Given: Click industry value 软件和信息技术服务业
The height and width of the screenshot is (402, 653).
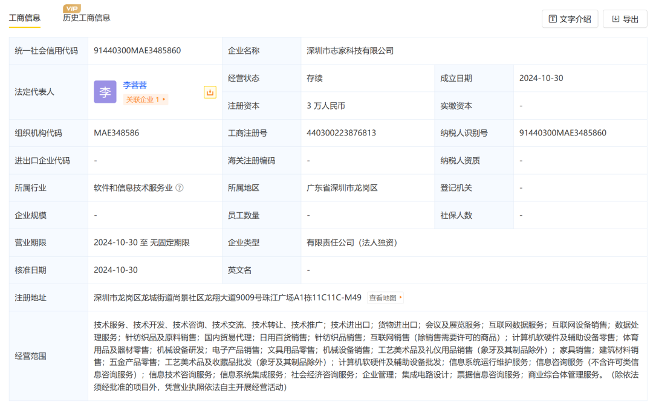Looking at the screenshot, I should pos(133,188).
